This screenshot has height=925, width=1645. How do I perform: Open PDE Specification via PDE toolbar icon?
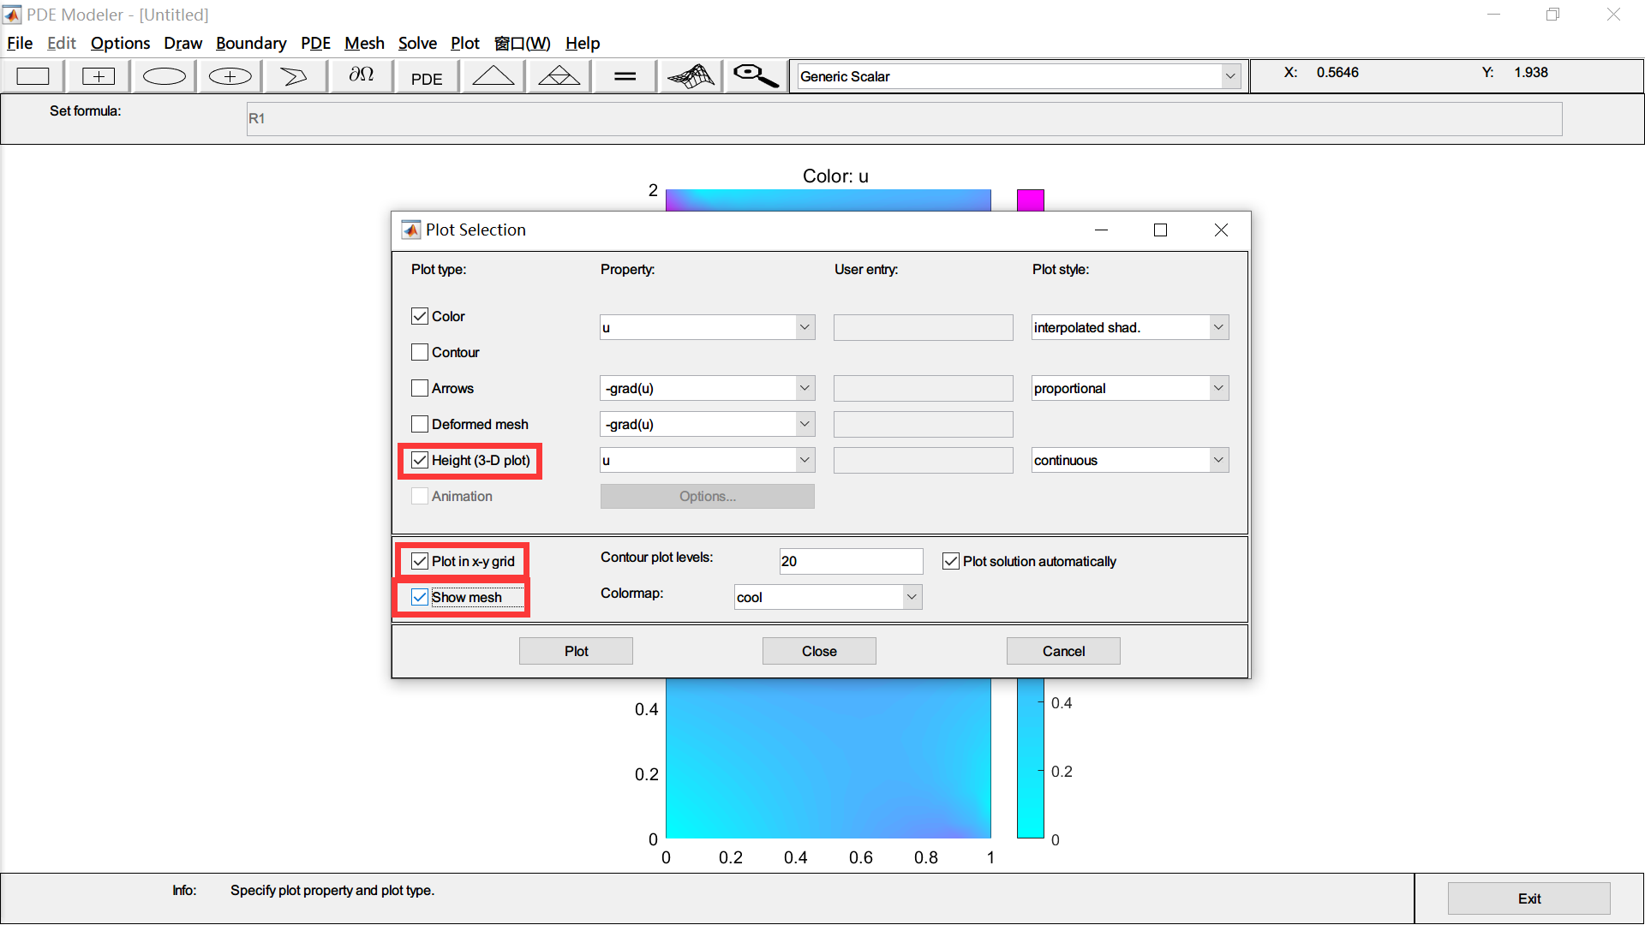(x=426, y=76)
